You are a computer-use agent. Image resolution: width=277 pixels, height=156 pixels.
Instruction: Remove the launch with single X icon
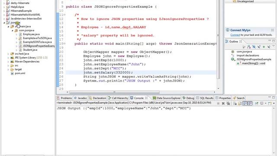pyautogui.click(x=223, y=104)
